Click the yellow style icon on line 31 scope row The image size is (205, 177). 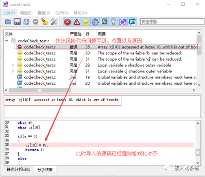pos(20,59)
